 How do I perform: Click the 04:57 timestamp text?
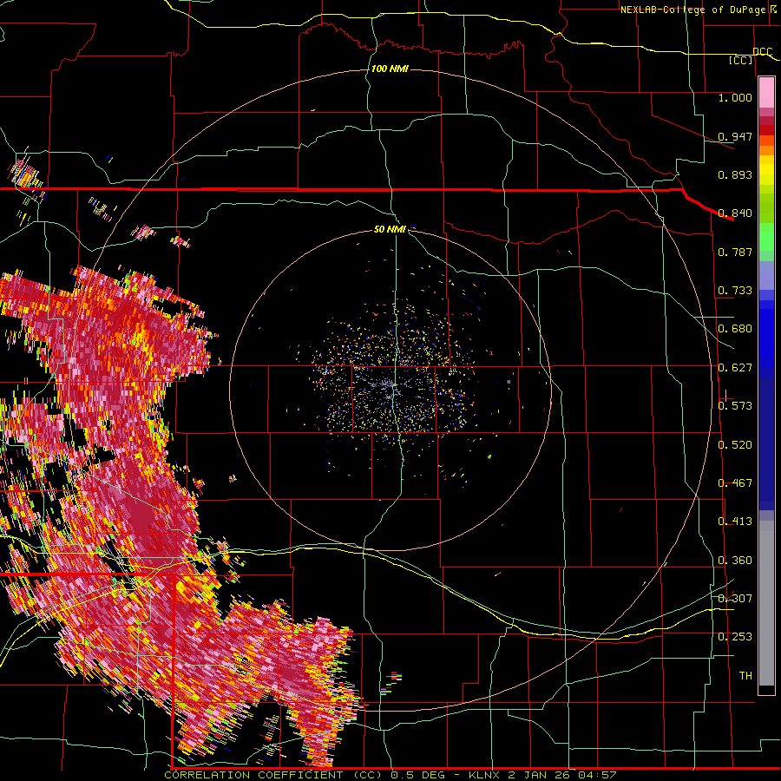[597, 776]
